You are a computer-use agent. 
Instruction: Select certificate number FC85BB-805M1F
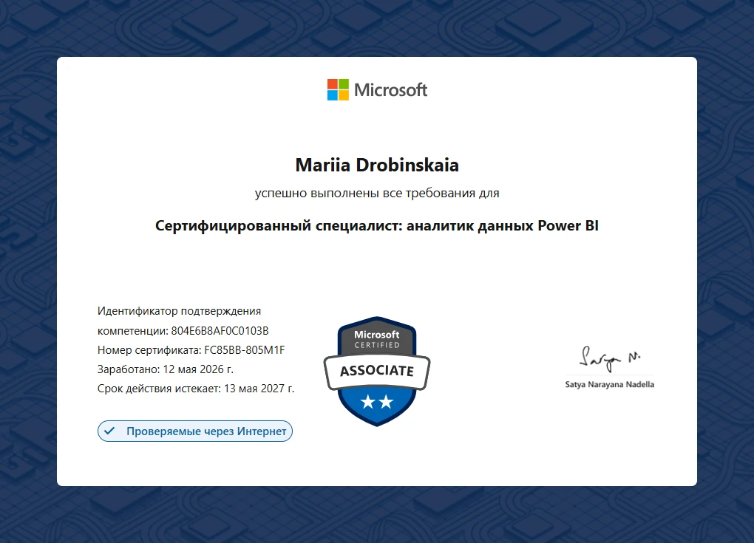point(244,350)
